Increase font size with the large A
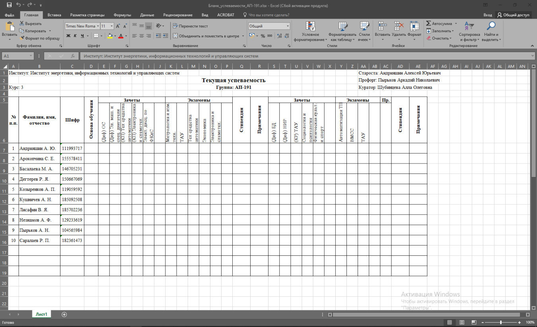The height and width of the screenshot is (327, 537). (x=119, y=26)
